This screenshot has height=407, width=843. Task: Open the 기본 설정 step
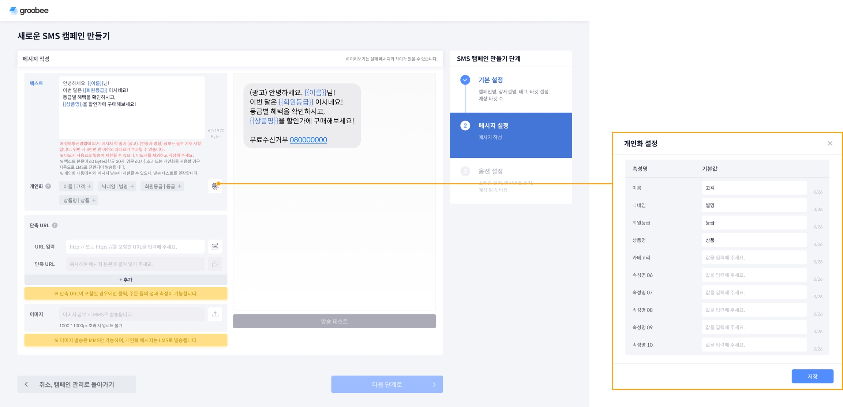[490, 80]
